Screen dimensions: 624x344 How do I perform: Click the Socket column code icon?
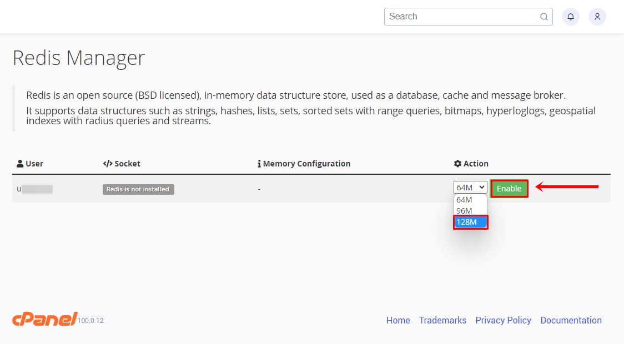(108, 164)
